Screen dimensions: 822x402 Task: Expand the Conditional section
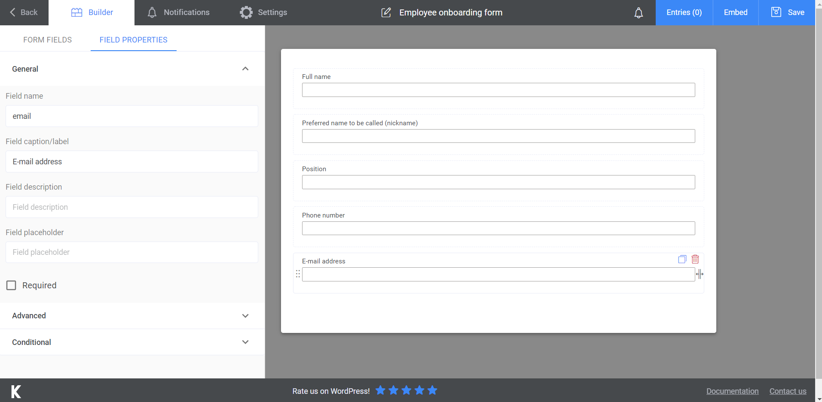click(245, 342)
